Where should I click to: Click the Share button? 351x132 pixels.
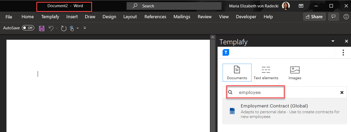(314, 17)
